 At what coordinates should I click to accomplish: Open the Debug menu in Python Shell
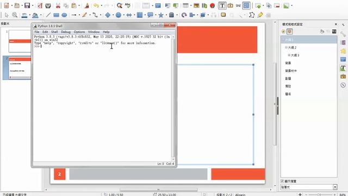point(66,32)
